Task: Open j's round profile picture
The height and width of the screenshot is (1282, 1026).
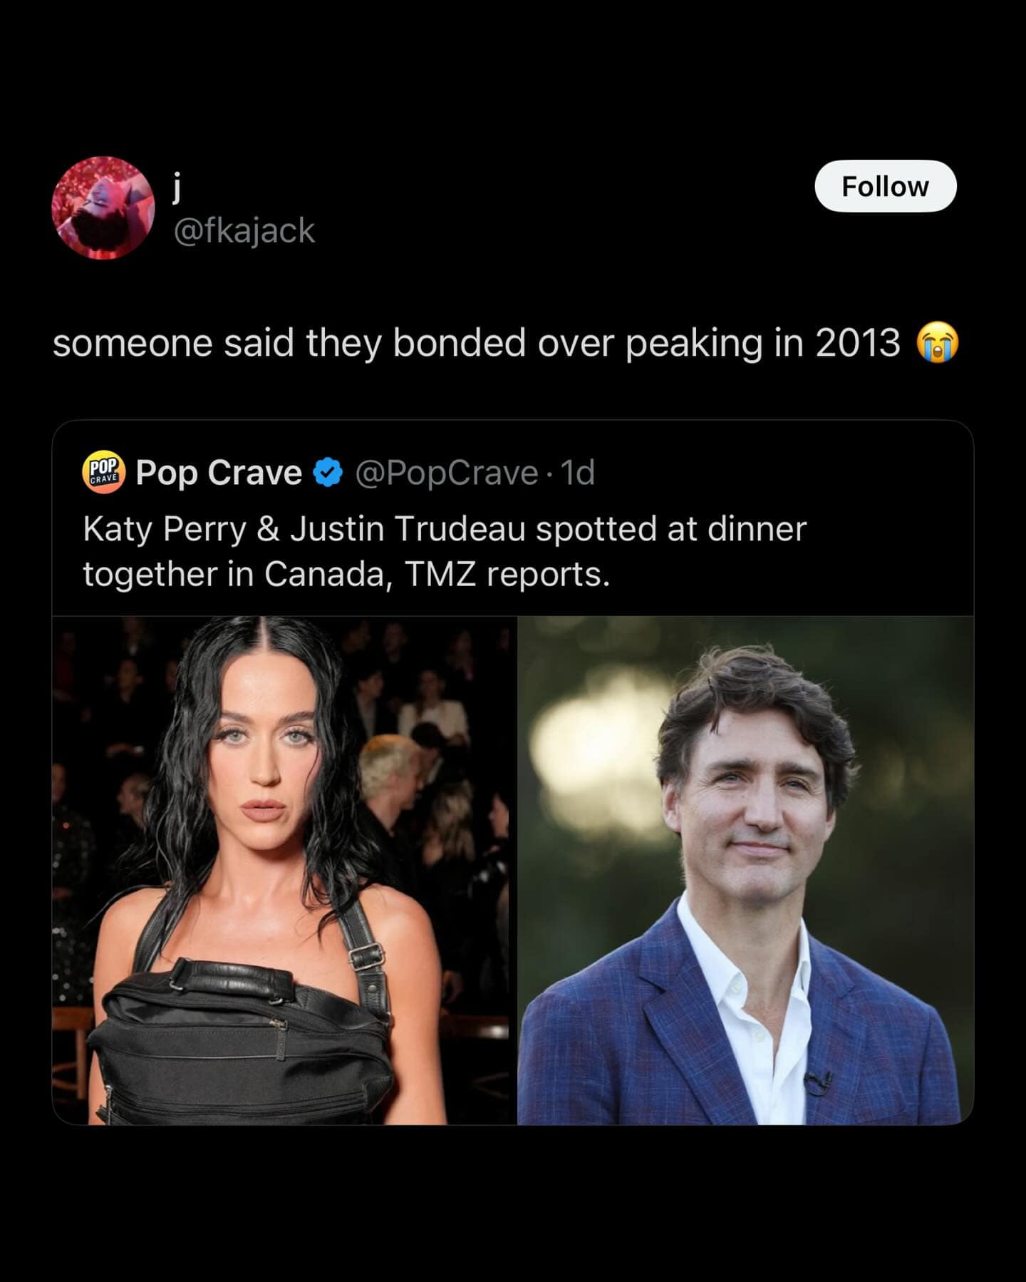Action: 103,207
